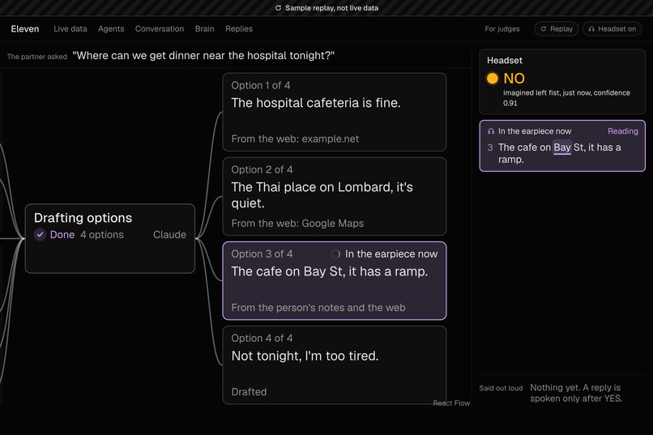Click the spinner icon in Option 3 card
This screenshot has width=653, height=435.
pyautogui.click(x=335, y=254)
